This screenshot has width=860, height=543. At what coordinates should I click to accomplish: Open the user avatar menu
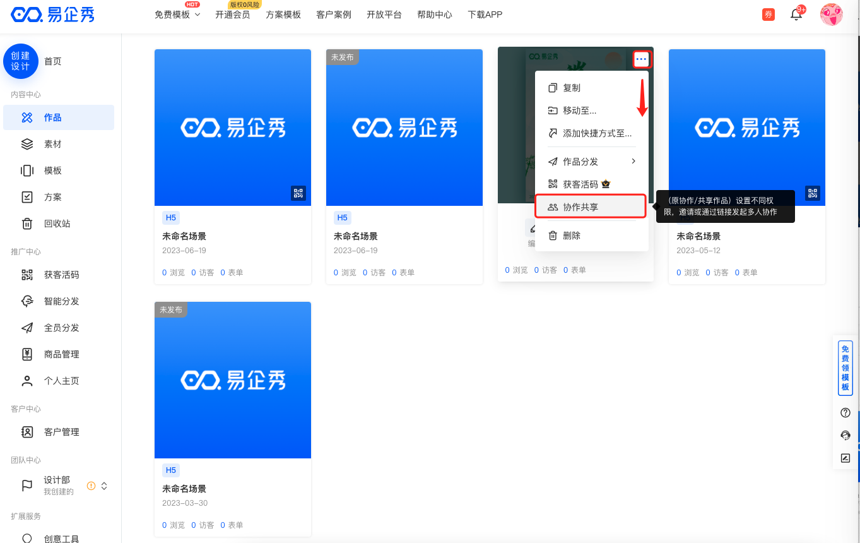click(x=831, y=15)
